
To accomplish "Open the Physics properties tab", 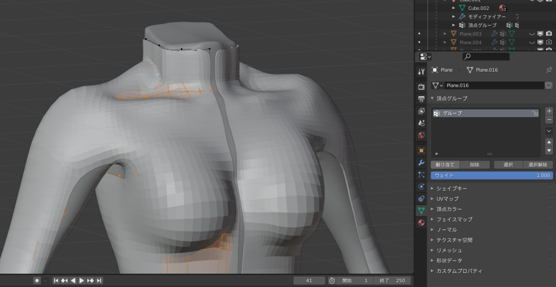I will point(421,187).
